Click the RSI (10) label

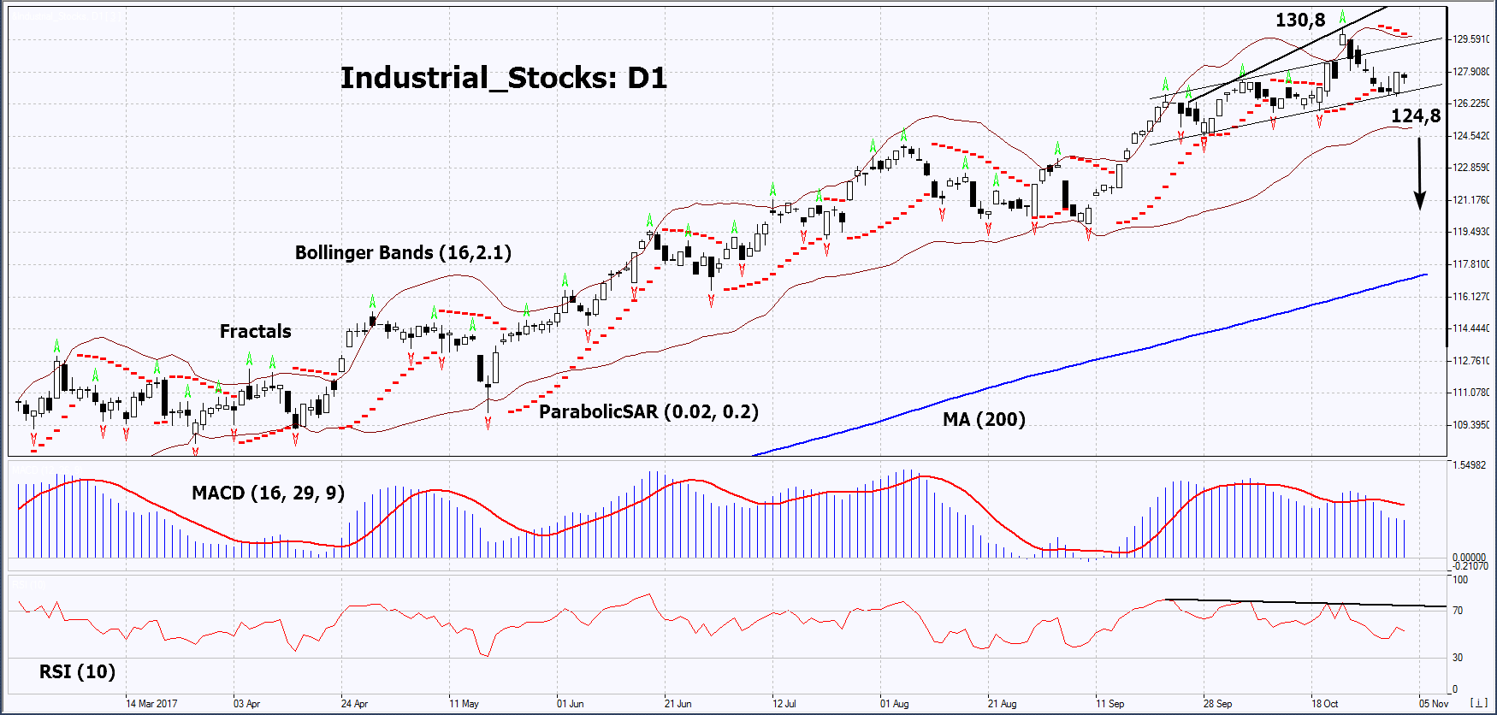coord(77,671)
